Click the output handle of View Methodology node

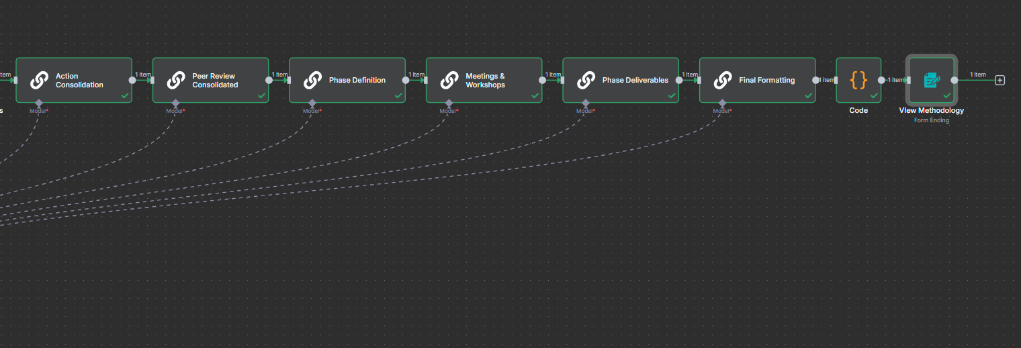point(955,80)
